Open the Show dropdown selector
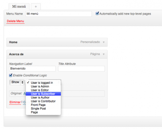This screenshot has height=129, width=162. point(17,82)
